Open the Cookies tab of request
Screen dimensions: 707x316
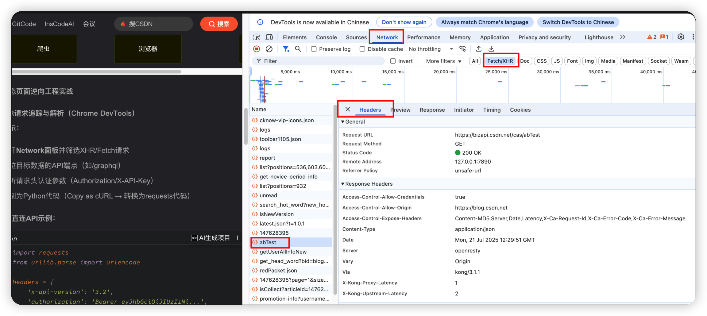pos(520,110)
